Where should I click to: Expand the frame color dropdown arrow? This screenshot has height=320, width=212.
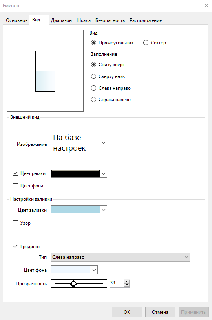point(104,173)
